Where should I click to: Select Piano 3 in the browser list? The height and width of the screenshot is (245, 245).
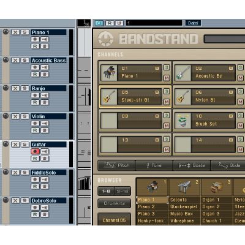[146, 214]
